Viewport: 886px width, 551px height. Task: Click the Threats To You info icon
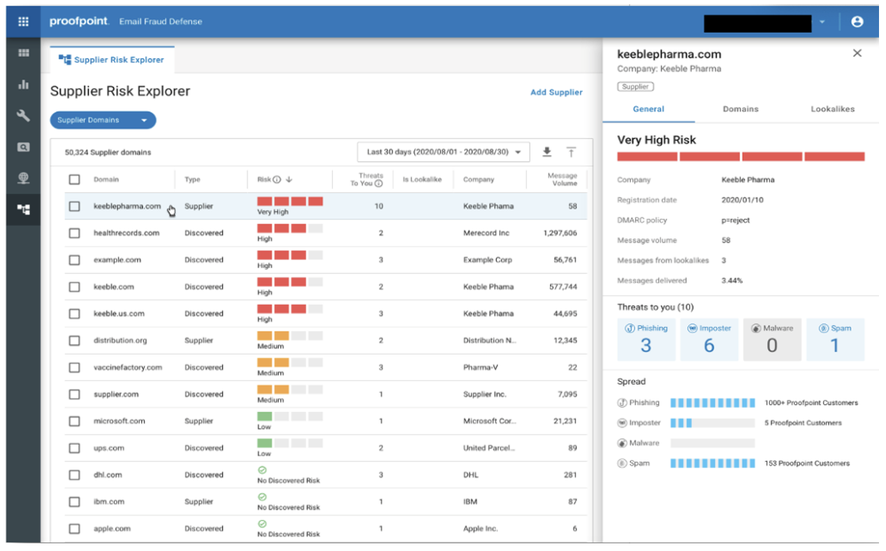coord(379,184)
